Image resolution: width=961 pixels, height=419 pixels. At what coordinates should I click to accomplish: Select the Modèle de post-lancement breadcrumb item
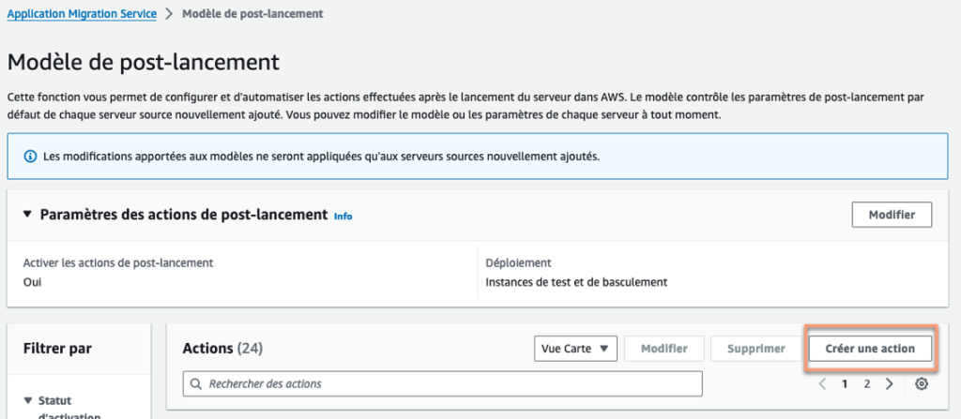click(x=252, y=14)
